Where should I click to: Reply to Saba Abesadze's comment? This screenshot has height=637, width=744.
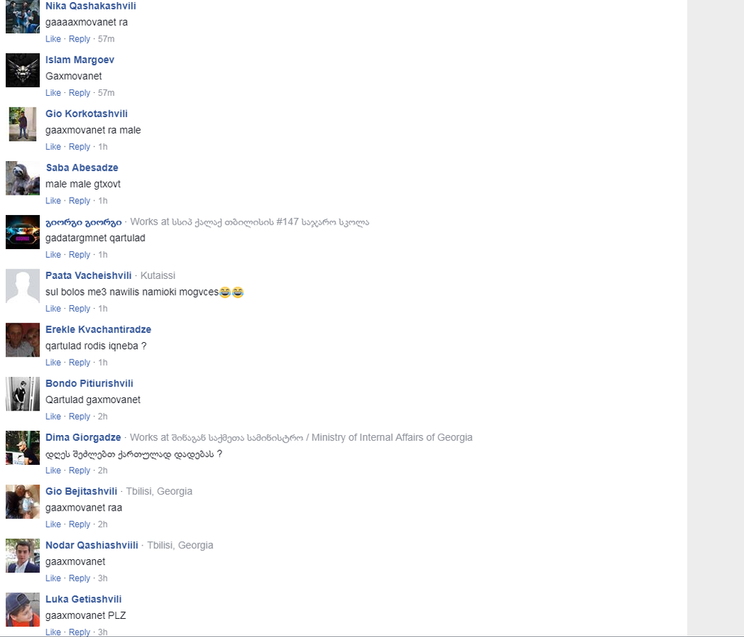pos(79,200)
